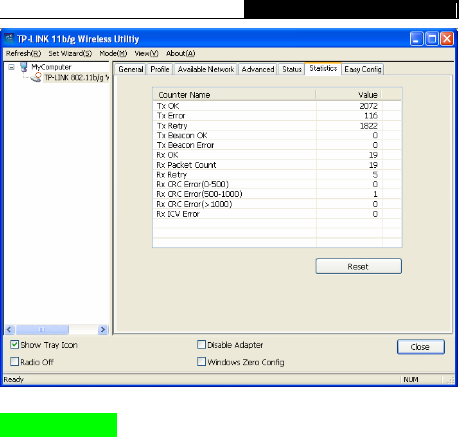Image resolution: width=459 pixels, height=437 pixels.
Task: Select the Rx OK row
Action: pos(277,155)
